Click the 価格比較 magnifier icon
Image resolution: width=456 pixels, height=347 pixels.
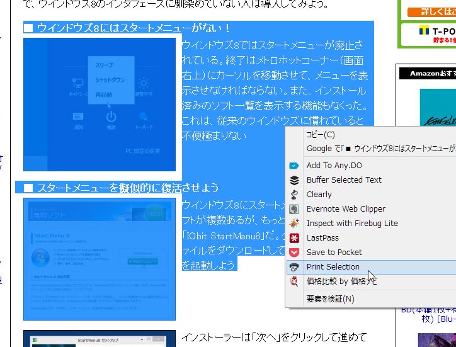coord(294,282)
